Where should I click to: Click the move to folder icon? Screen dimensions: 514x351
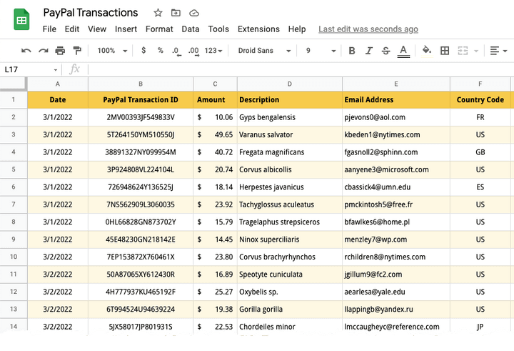176,13
